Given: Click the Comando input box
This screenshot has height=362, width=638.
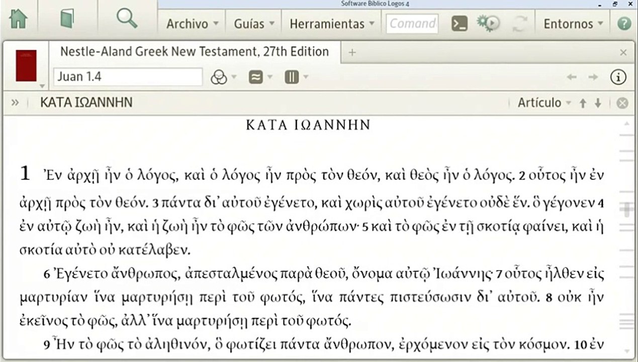Looking at the screenshot, I should 412,24.
